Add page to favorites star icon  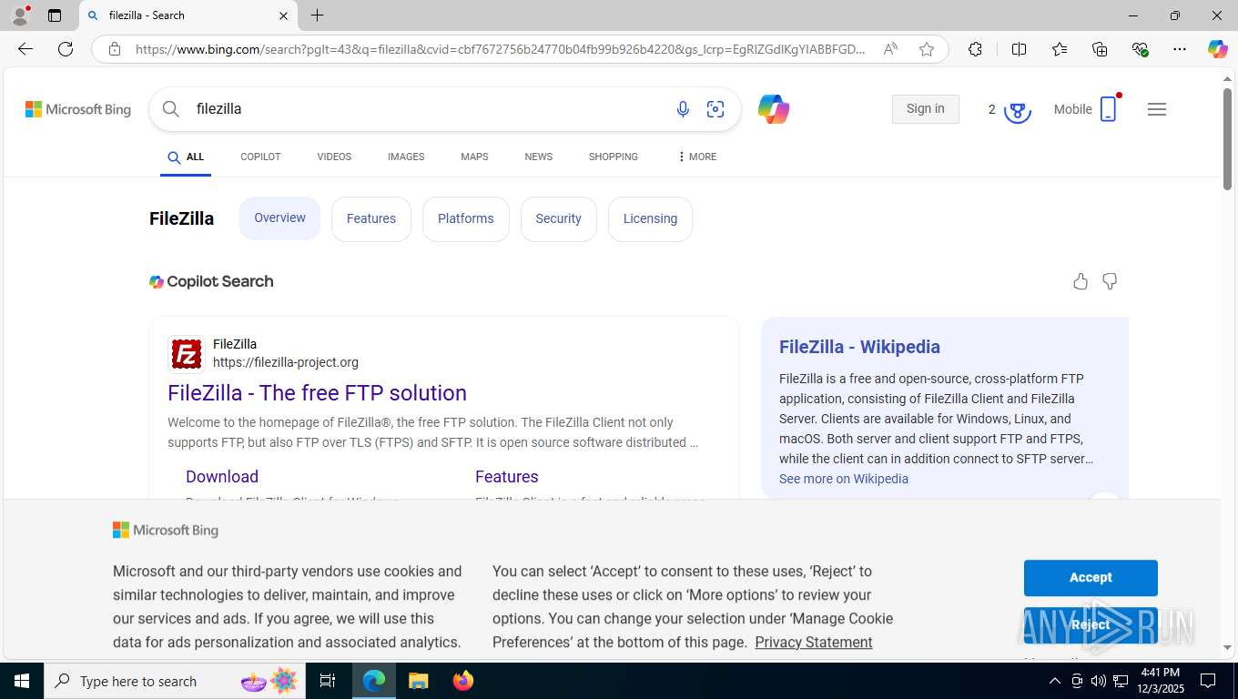[927, 49]
